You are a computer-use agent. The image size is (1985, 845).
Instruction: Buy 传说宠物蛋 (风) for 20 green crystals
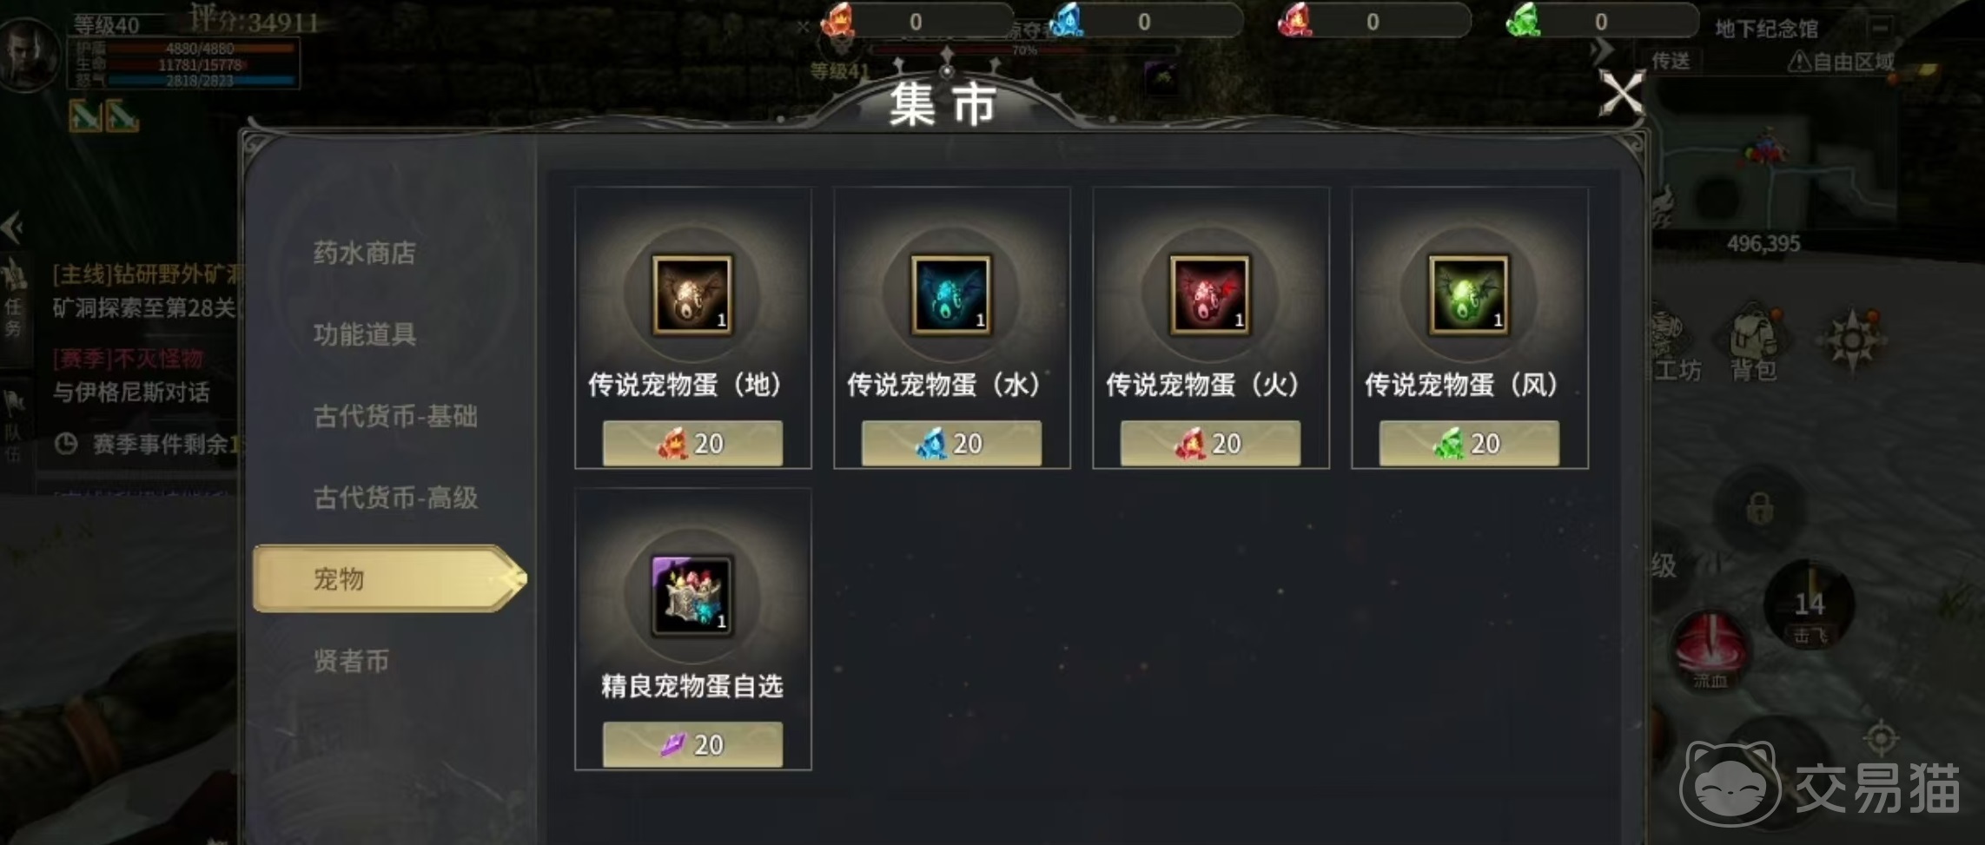pyautogui.click(x=1469, y=444)
